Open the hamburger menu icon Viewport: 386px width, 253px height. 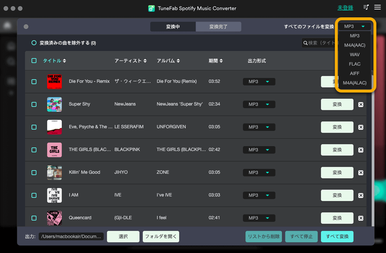(x=377, y=7)
